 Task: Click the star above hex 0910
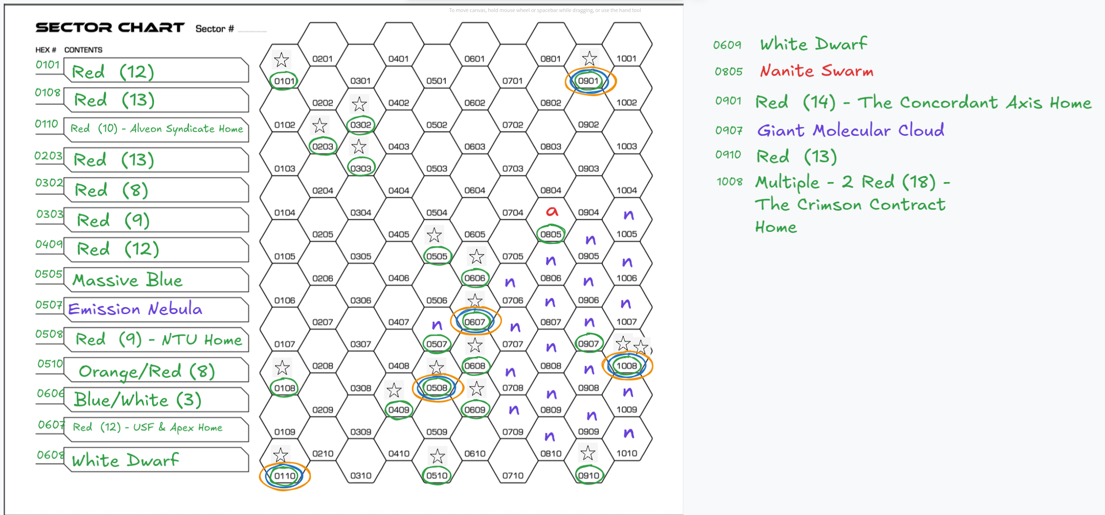588,453
